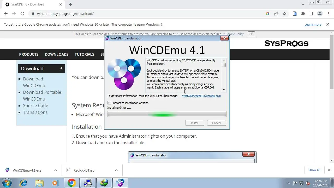Screen dimensions: 334x188
Task: Open the Chrome side panel icon
Action: pos(312,14)
